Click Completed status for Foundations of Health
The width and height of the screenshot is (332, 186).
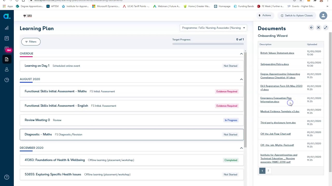231,160
